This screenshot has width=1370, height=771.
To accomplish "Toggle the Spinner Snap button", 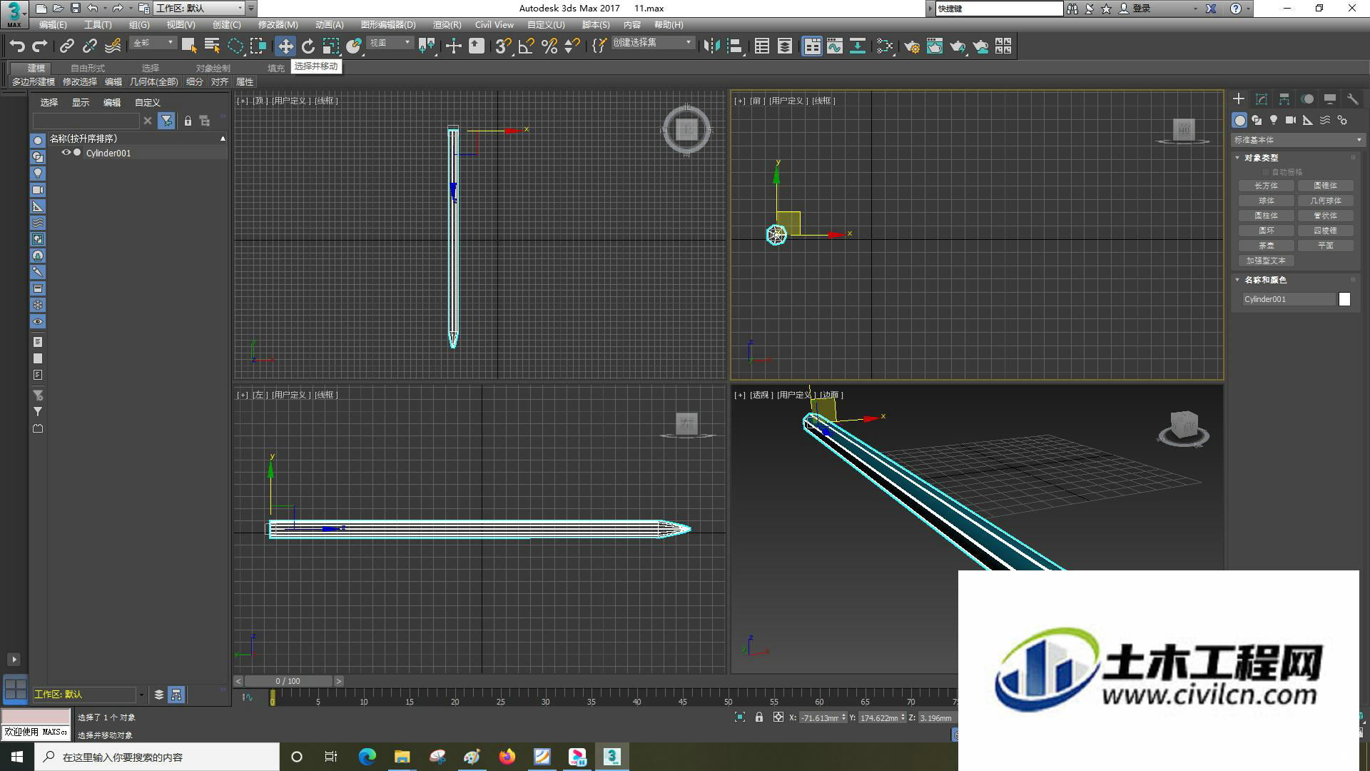I will [x=572, y=46].
